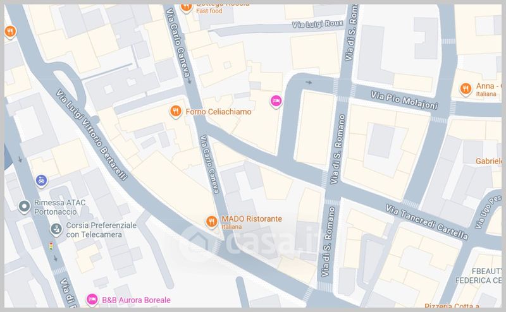
Task: Select the B&B Aurora Boreale text label
Action: coord(136,300)
